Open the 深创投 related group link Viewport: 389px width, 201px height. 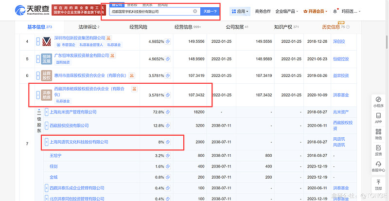coord(339,41)
